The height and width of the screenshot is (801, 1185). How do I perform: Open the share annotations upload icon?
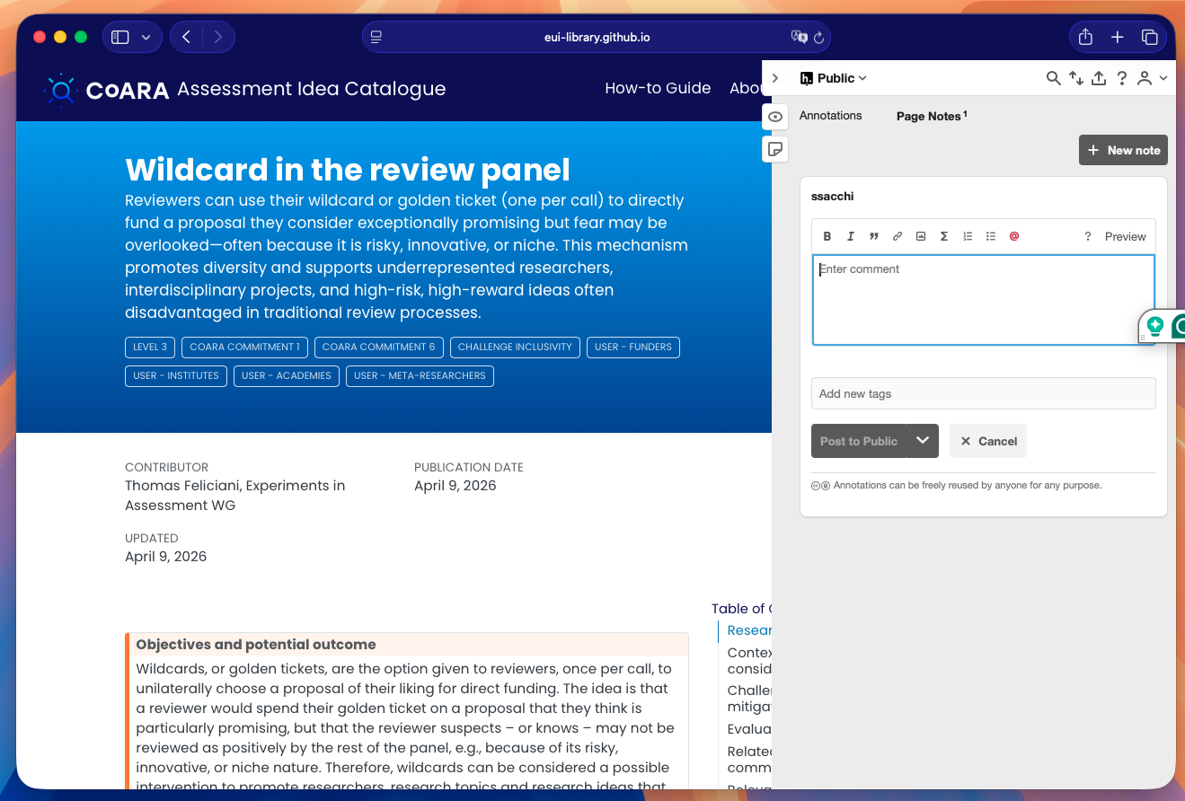pos(1099,78)
